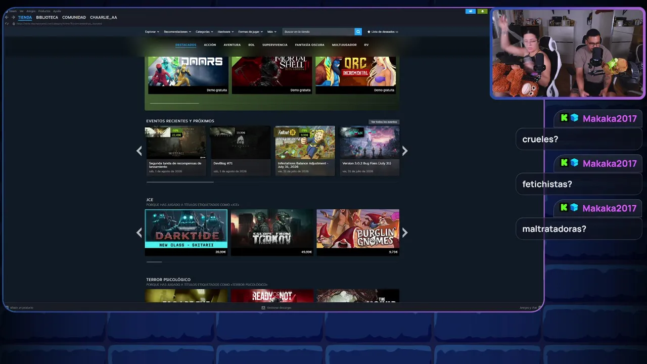647x364 pixels.
Task: Open Fallout 76 Infestations Balance Adjustment event
Action: coord(305,151)
